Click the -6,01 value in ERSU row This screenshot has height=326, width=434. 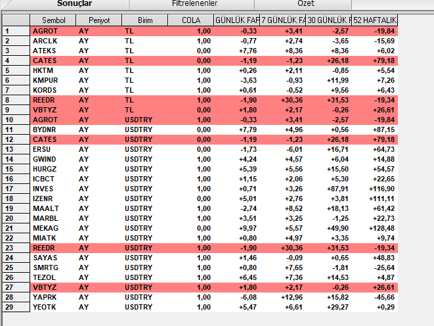click(295, 149)
